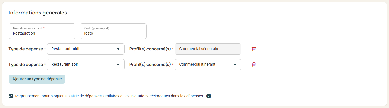This screenshot has height=108, width=389.
Task: Focus the Nom du regroupement field
Action: [42, 31]
